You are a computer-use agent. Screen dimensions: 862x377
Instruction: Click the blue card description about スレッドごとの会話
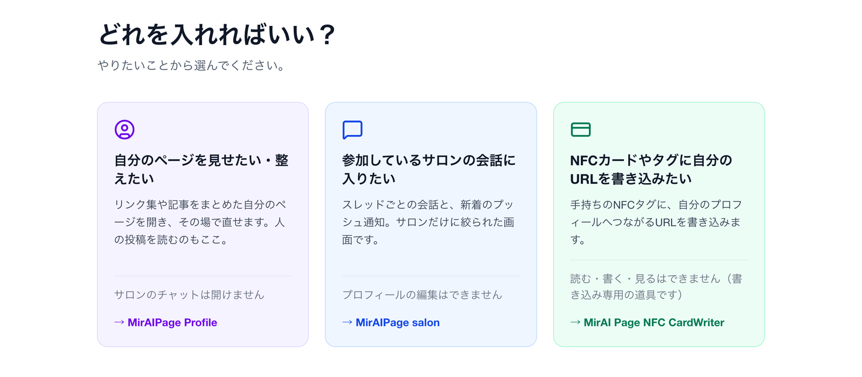428,222
